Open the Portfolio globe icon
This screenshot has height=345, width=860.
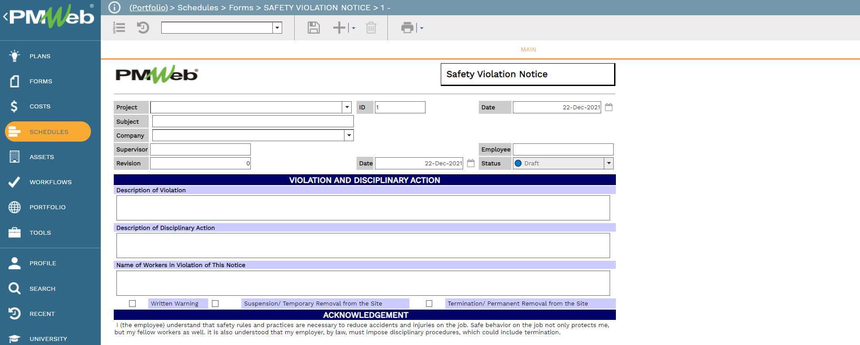pyautogui.click(x=14, y=207)
